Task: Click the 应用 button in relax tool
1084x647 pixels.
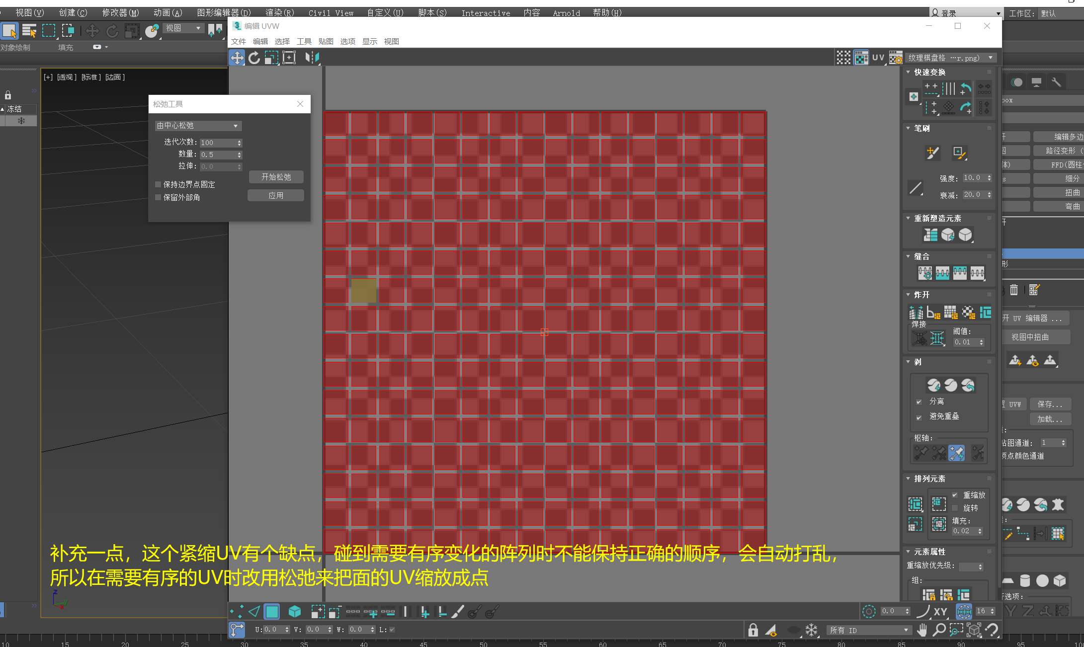Action: coord(276,195)
